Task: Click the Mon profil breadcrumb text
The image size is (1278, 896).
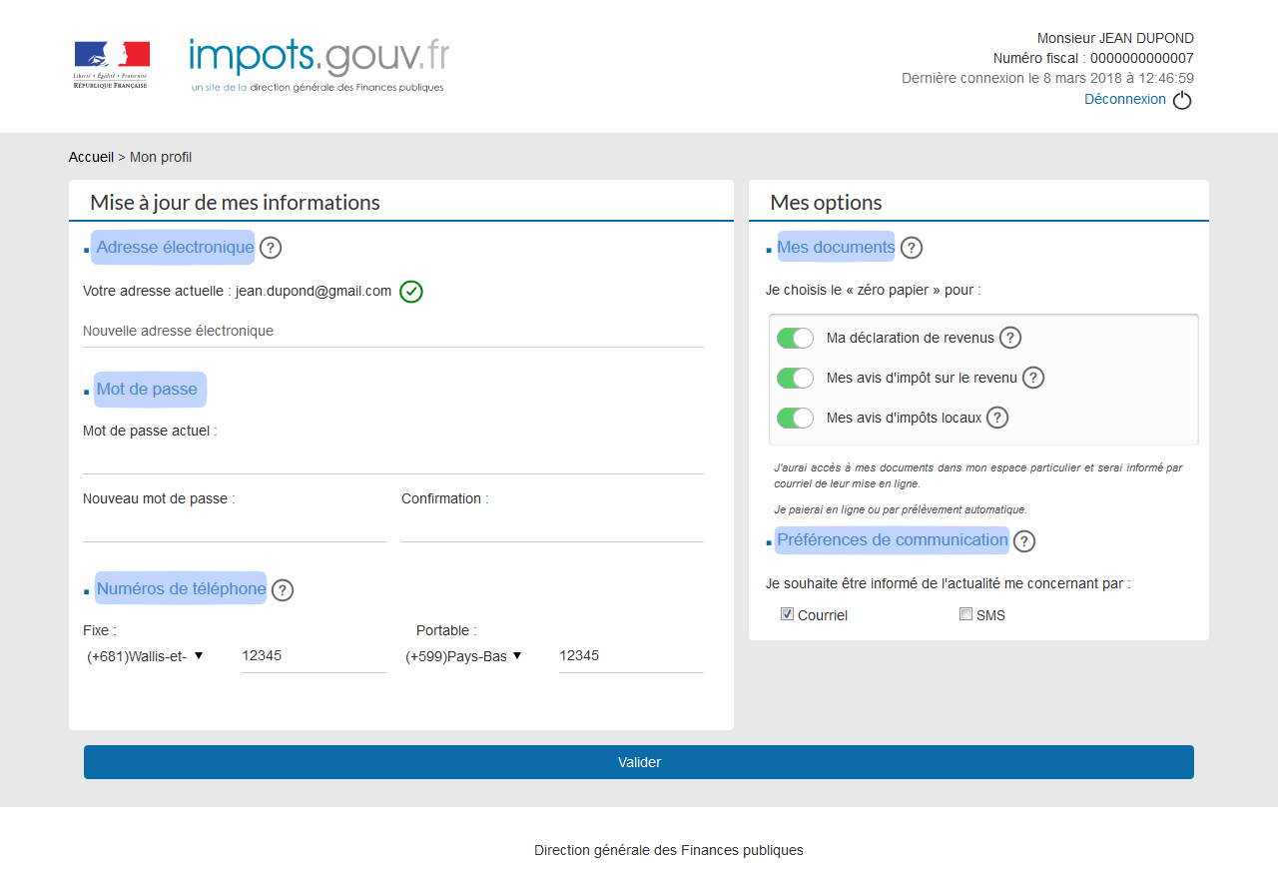Action: pyautogui.click(x=161, y=157)
